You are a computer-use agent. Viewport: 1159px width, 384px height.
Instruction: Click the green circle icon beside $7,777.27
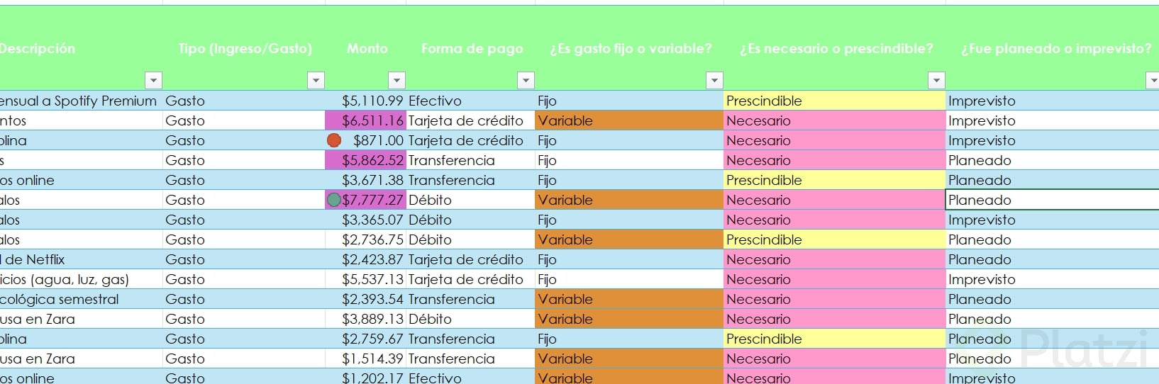tap(334, 200)
